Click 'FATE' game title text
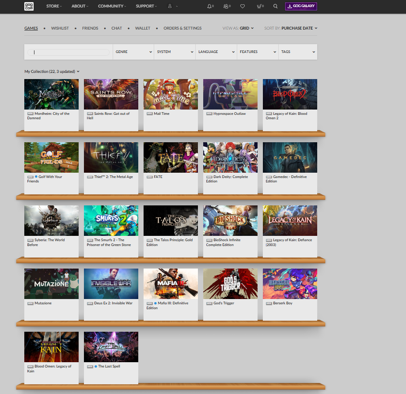 click(158, 177)
